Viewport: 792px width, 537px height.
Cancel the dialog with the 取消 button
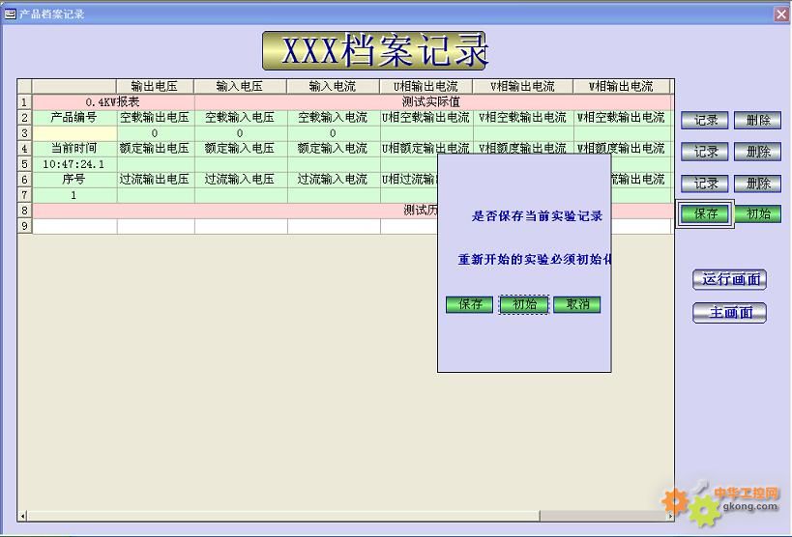click(x=577, y=304)
